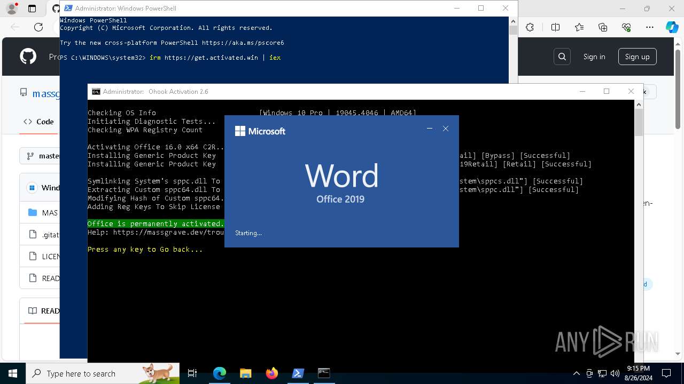The height and width of the screenshot is (384, 684).
Task: Click the Sign up button on GitHub
Action: click(637, 57)
